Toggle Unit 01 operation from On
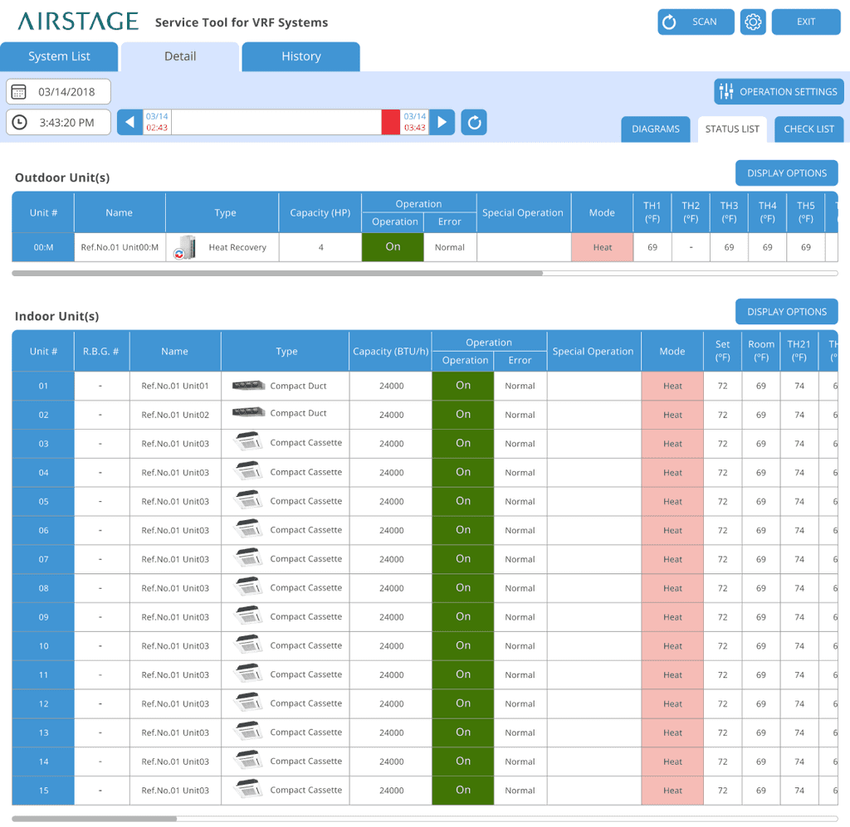850x827 pixels. 463,385
